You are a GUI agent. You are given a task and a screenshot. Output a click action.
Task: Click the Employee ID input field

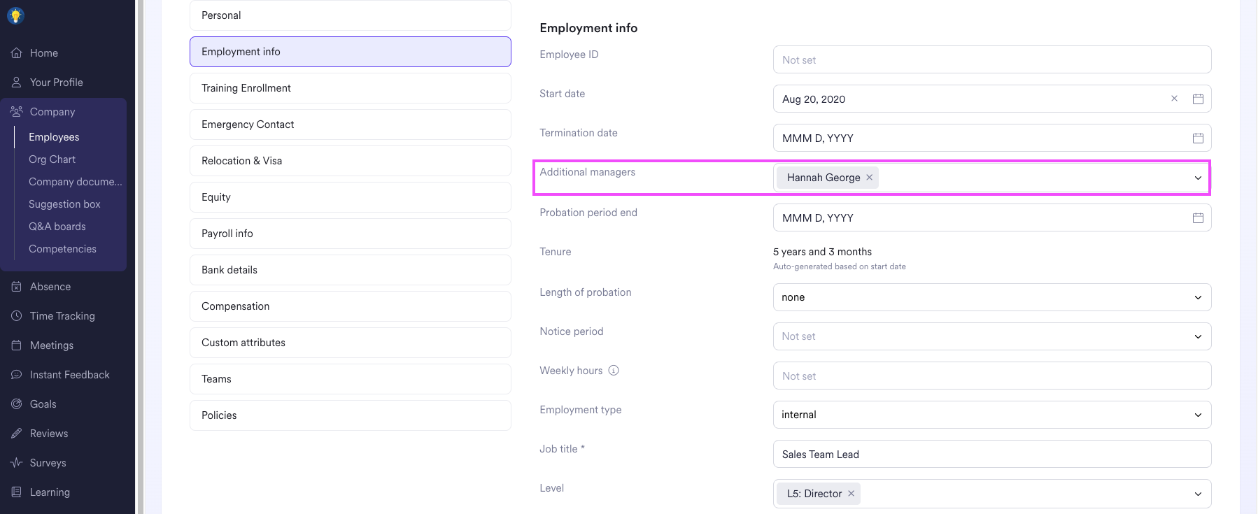pyautogui.click(x=991, y=60)
